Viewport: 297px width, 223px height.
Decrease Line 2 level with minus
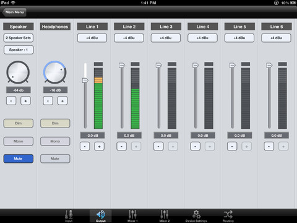click(122, 146)
